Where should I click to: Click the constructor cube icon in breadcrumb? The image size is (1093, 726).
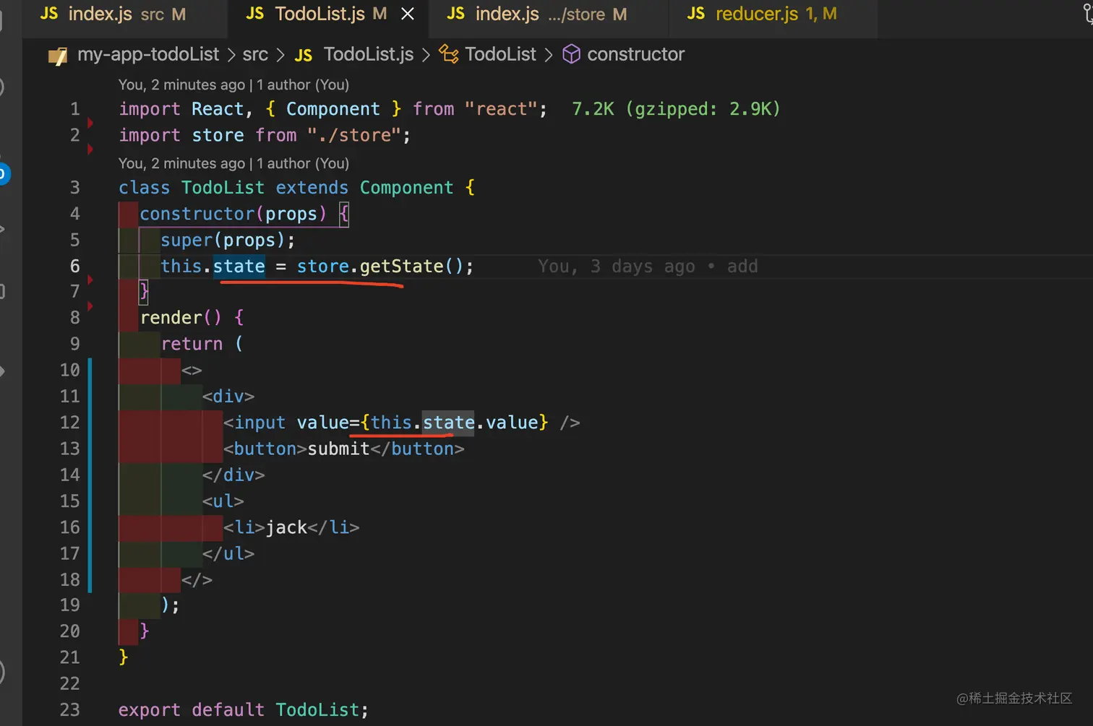coord(571,54)
